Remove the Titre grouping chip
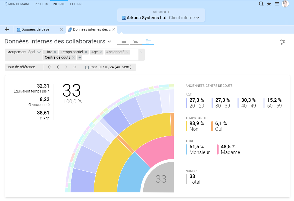Image resolution: width=294 pixels, height=201 pixels. pyautogui.click(x=55, y=52)
